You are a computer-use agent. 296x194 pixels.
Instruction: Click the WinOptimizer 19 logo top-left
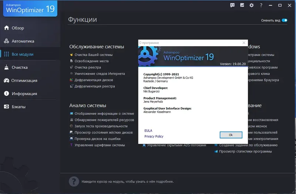[30, 8]
